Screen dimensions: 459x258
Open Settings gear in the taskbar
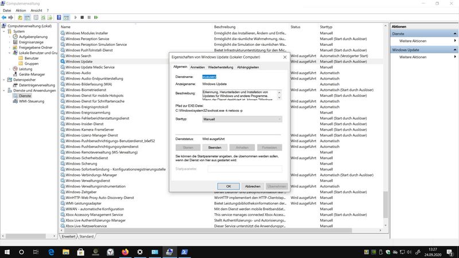[x=140, y=252]
